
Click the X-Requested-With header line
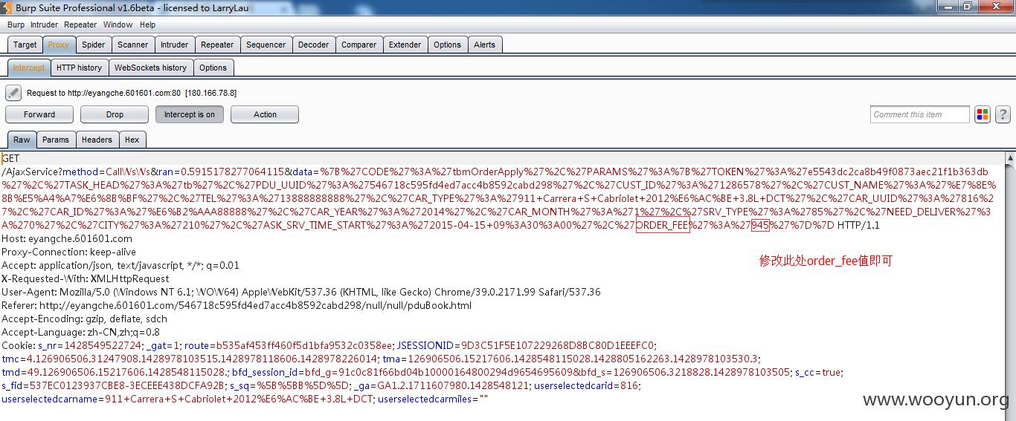coord(86,278)
